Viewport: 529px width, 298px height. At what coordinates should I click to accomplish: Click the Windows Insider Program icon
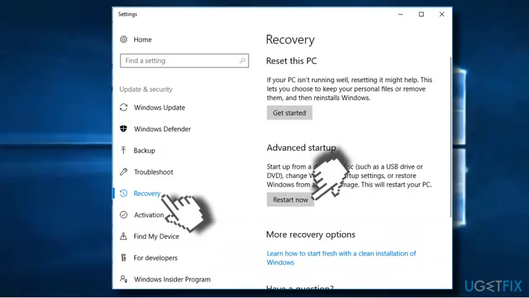(x=124, y=279)
